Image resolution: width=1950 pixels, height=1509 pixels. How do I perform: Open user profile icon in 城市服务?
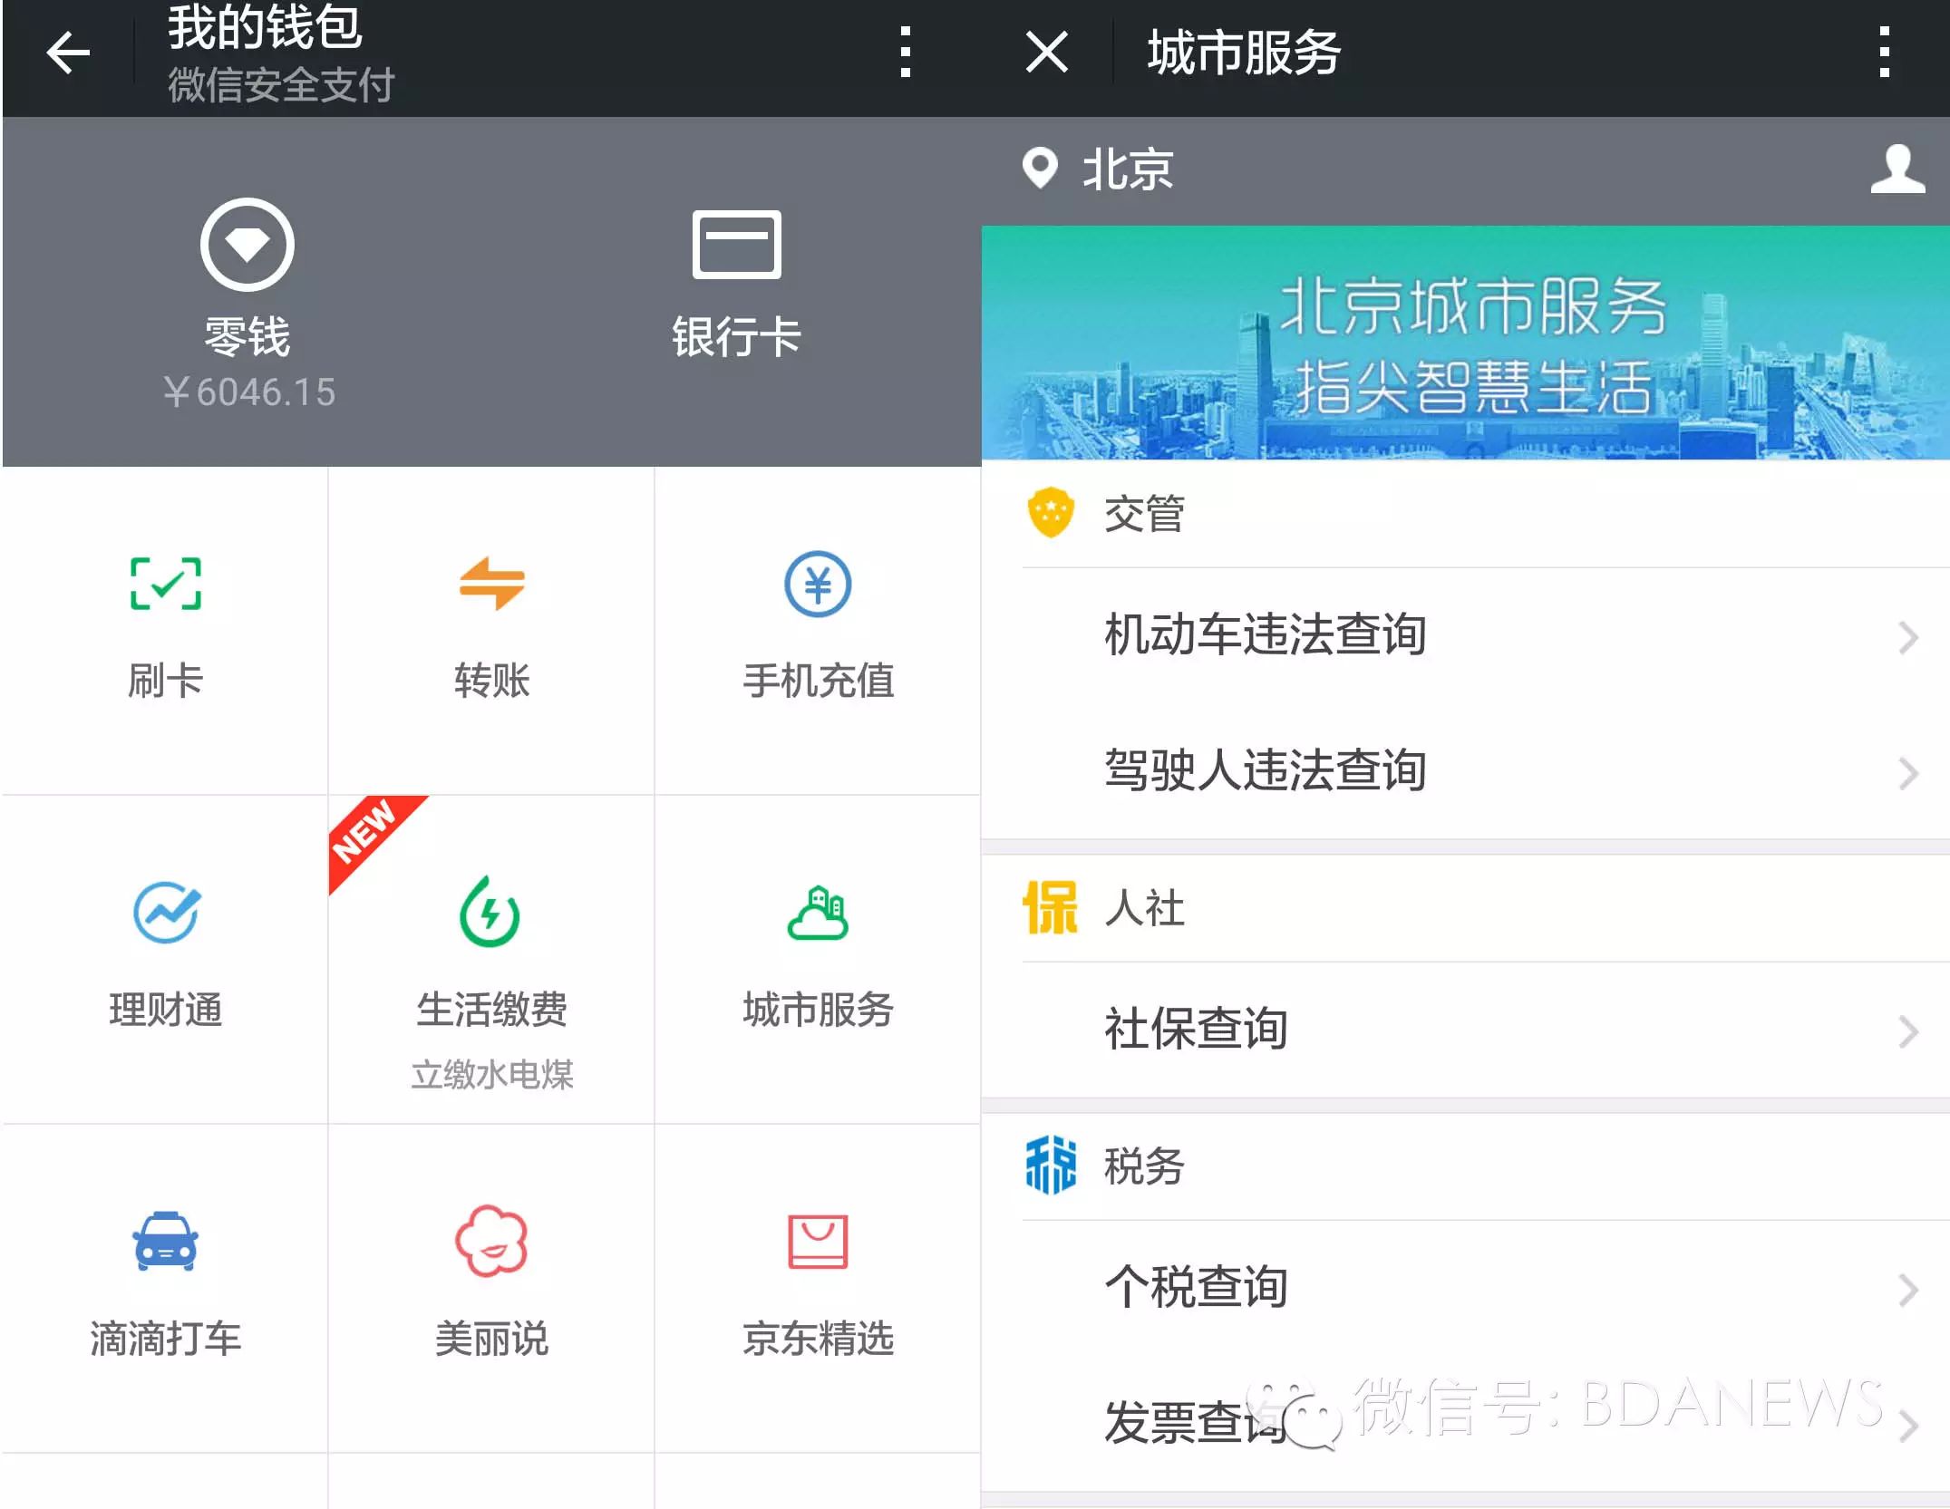1897,169
